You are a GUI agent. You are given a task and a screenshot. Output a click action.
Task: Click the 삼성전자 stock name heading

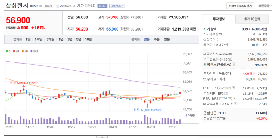pyautogui.click(x=17, y=6)
